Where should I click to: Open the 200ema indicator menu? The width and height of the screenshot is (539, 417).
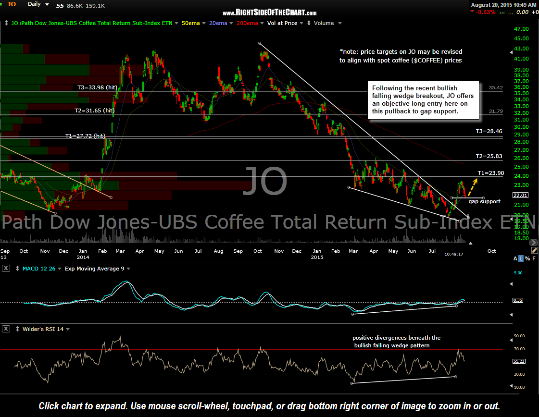(262, 23)
